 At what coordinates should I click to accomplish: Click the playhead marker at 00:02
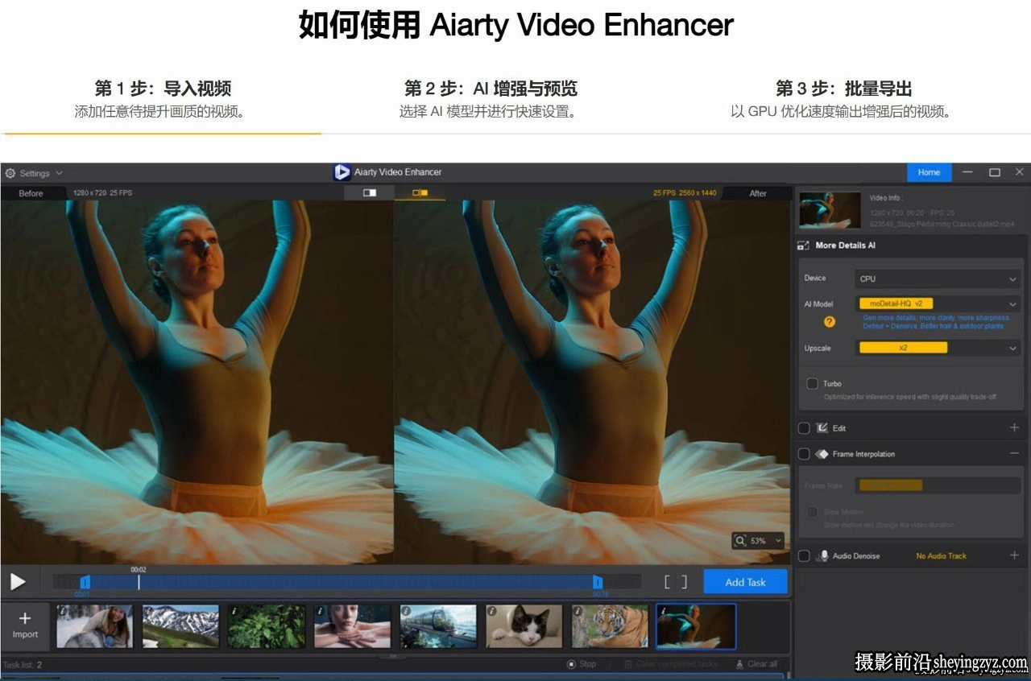pyautogui.click(x=139, y=581)
